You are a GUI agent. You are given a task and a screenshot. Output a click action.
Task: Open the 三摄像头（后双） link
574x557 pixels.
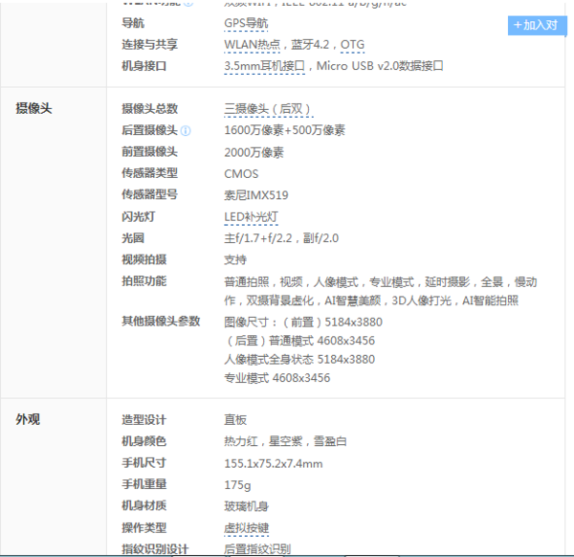pos(268,109)
